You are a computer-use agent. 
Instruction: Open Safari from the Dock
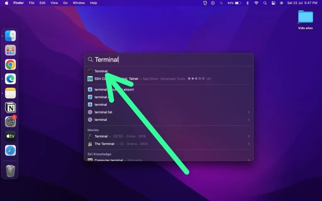[x=10, y=150]
